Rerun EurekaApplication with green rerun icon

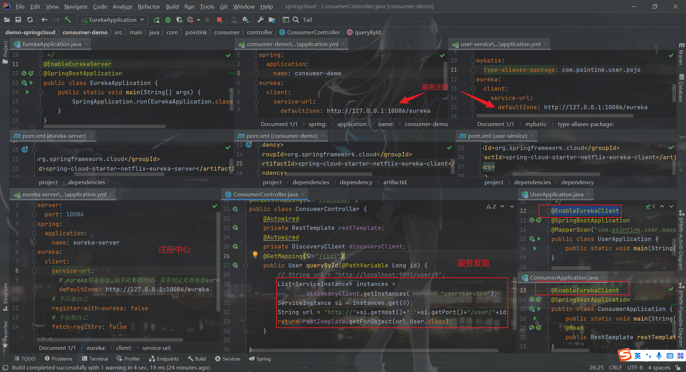tap(156, 20)
